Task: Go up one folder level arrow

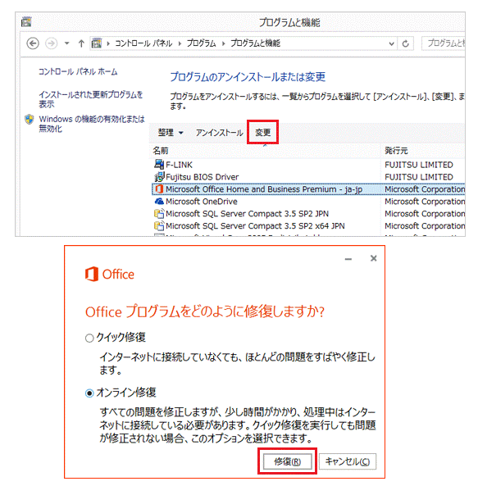Action: tap(81, 43)
